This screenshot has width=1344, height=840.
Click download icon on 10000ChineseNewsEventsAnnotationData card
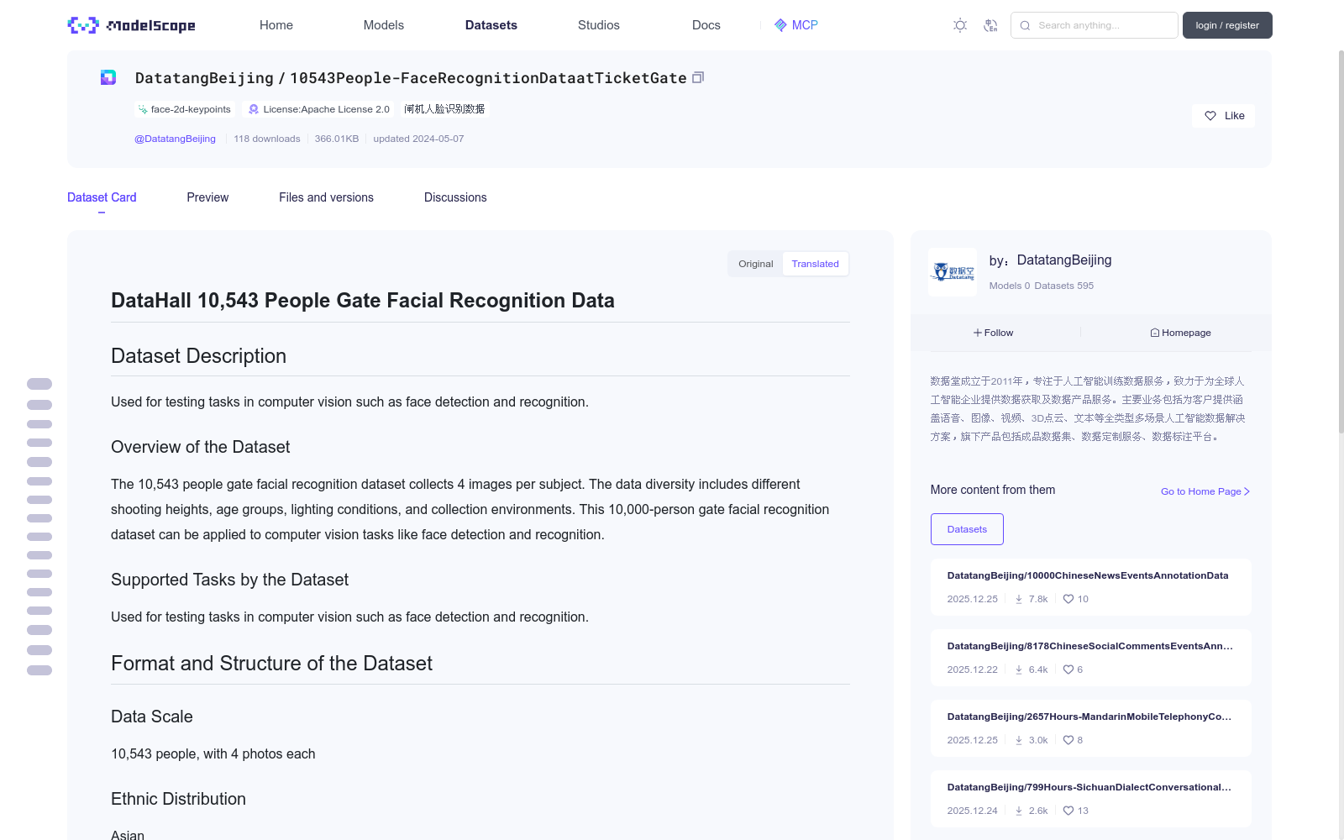pyautogui.click(x=1019, y=599)
